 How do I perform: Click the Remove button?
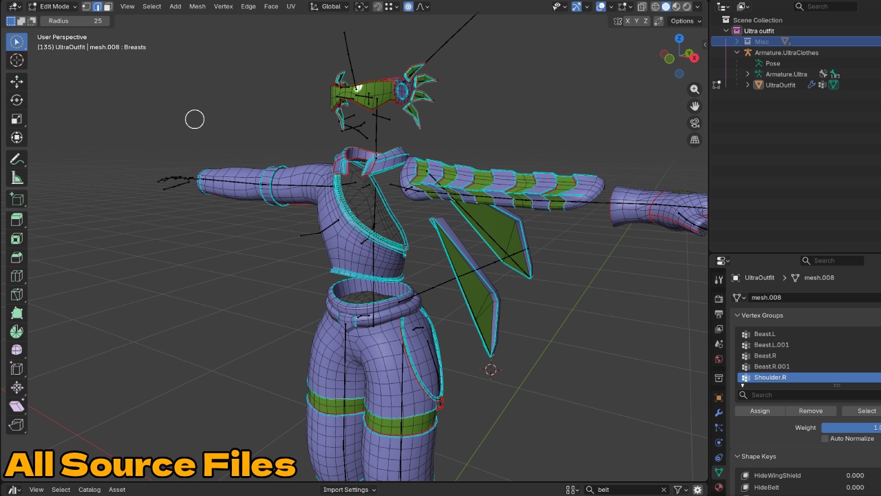pyautogui.click(x=811, y=411)
